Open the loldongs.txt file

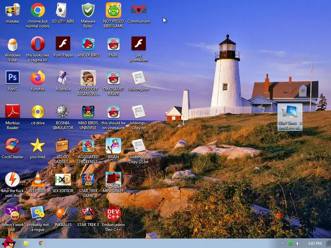(138, 78)
